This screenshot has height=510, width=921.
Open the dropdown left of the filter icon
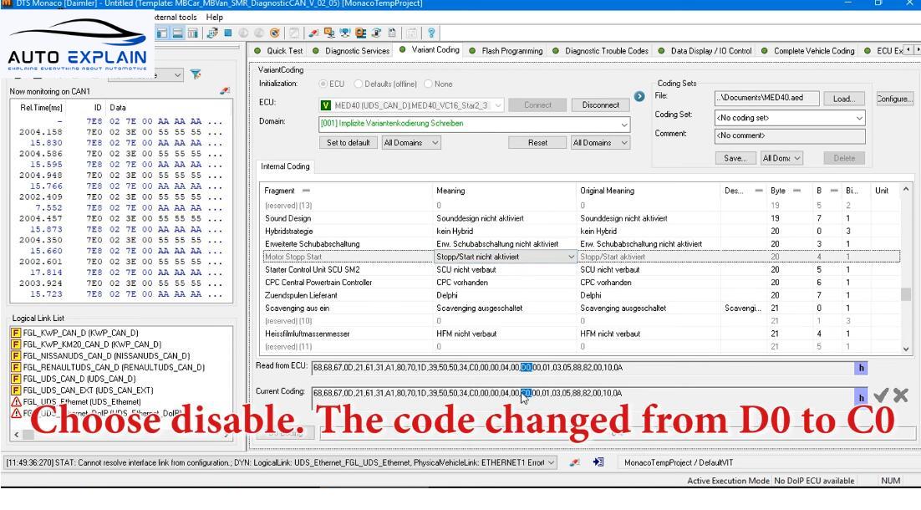point(177,75)
